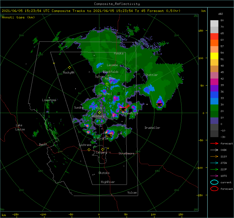Click the Sundre town label
Image resolution: width=234 pixels, height=218 pixels.
pyautogui.click(x=79, y=107)
